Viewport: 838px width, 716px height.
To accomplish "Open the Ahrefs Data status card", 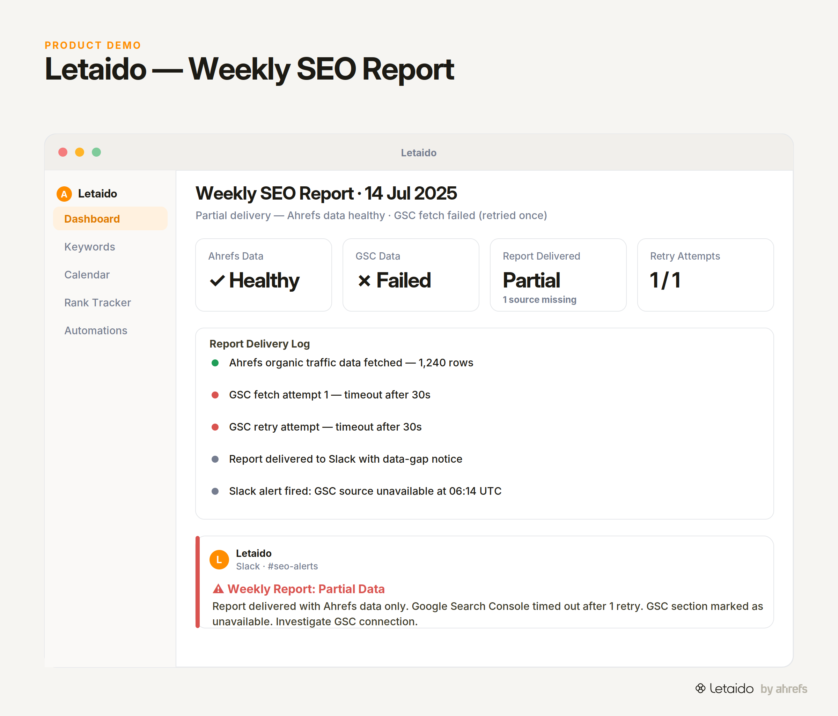I will pos(264,275).
